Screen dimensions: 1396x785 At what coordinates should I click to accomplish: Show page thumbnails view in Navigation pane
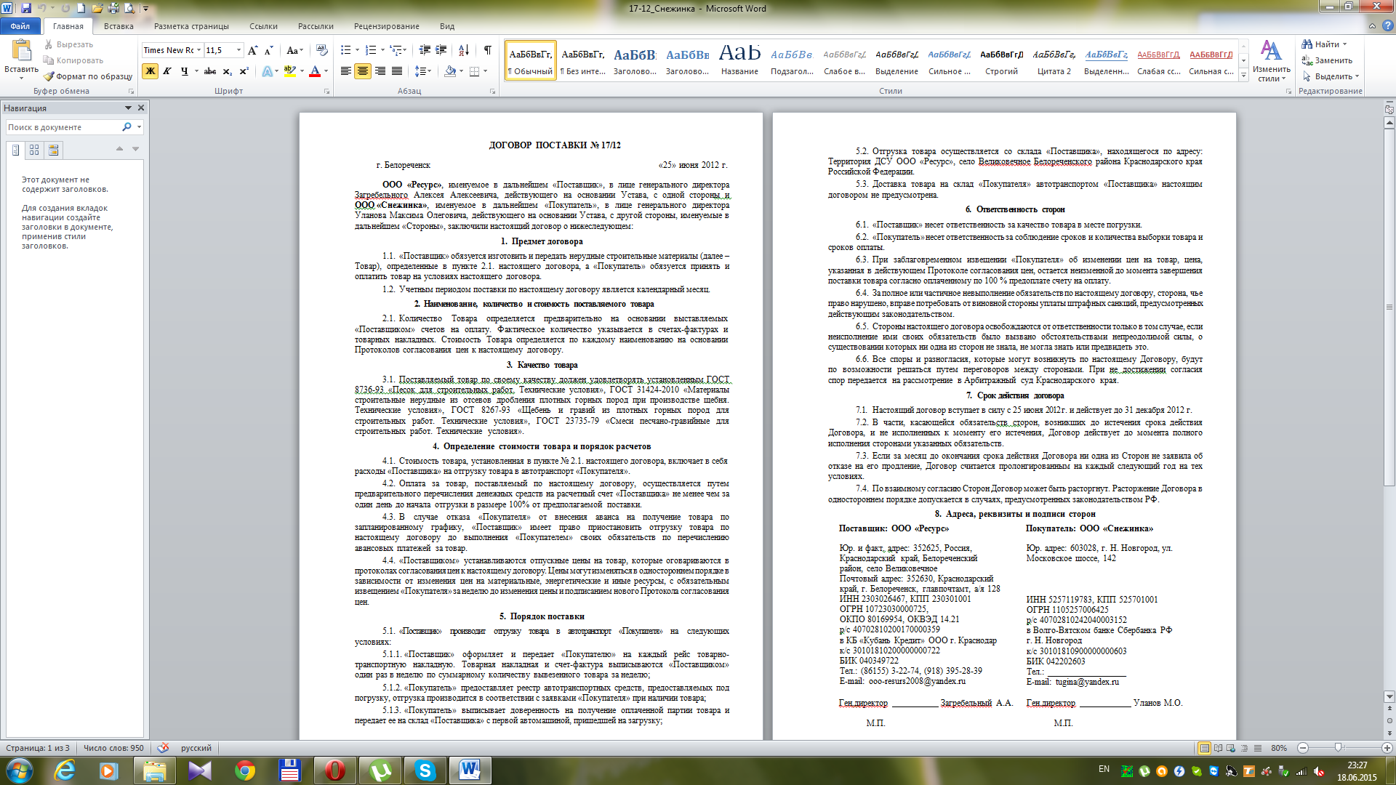34,150
